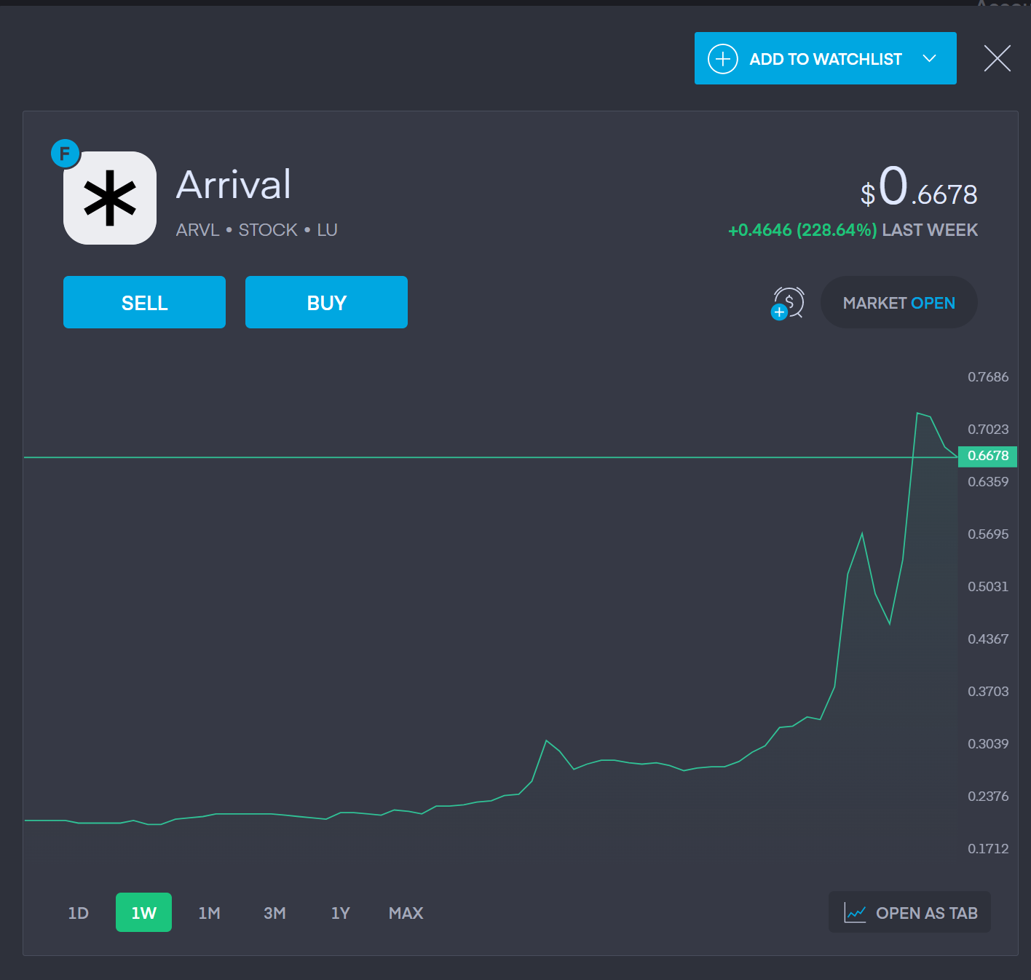Open the chart as a tab
This screenshot has height=980, width=1031.
[909, 912]
